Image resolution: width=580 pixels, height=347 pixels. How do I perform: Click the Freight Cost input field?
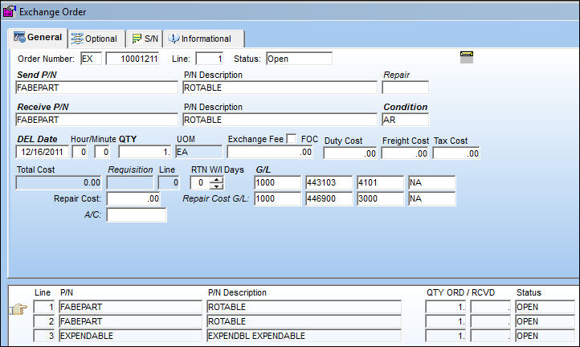tap(405, 153)
